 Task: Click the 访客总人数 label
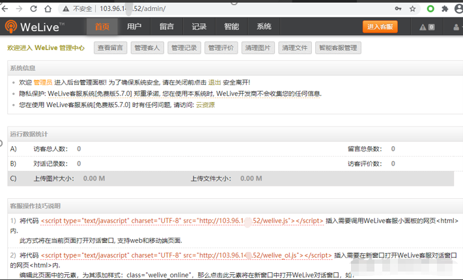tap(51, 149)
